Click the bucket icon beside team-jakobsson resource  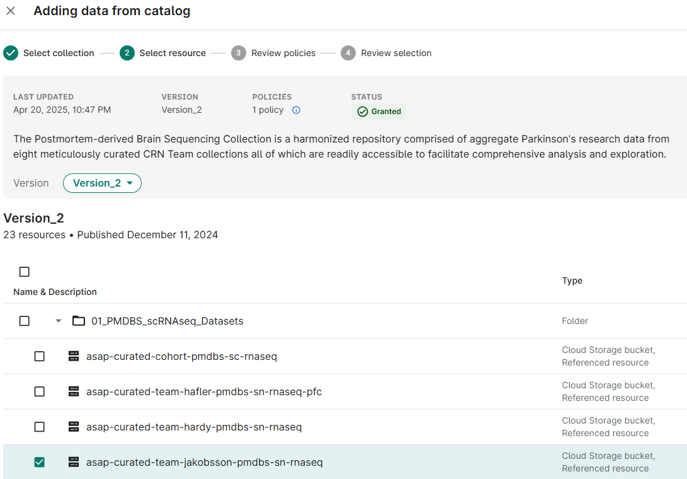[74, 463]
